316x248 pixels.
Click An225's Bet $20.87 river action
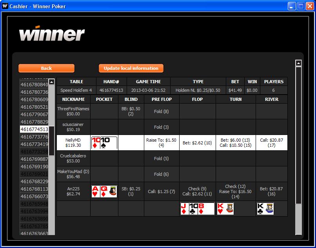pos(271,191)
